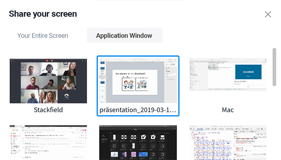Viewport: 281px width, 160px height.
Task: Choose the Stackfield video call window thumbnail
Action: point(48,81)
